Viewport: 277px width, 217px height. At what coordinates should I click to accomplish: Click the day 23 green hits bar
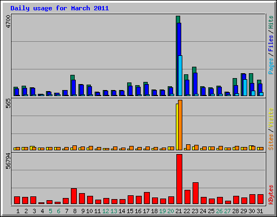coord(194,70)
